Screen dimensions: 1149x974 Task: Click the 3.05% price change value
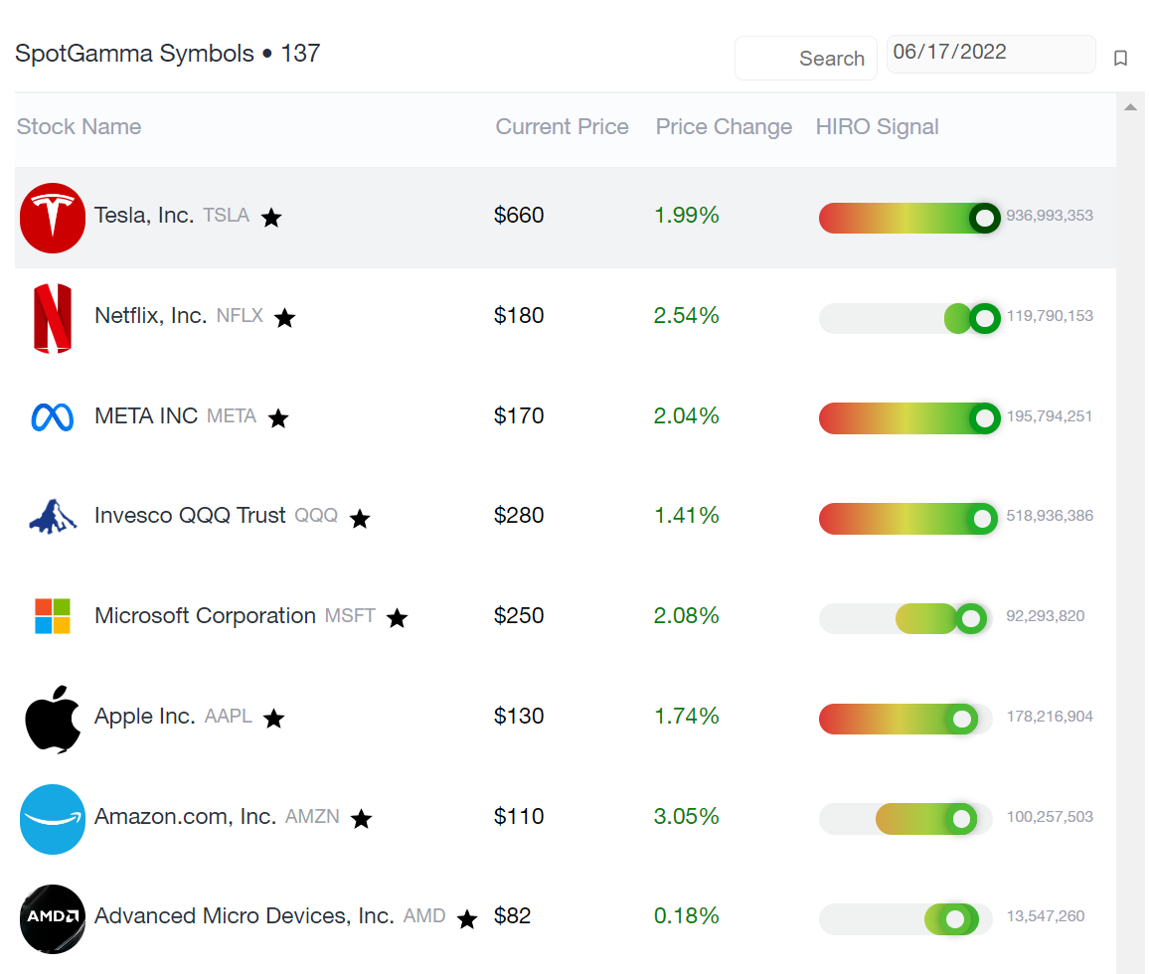[x=687, y=816]
